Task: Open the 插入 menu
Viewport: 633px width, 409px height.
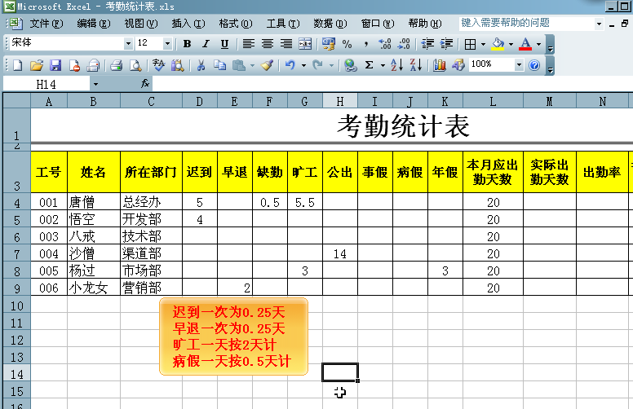Action: point(188,24)
